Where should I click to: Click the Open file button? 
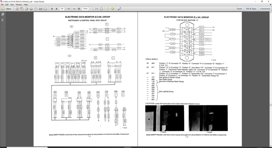coord(7,8)
